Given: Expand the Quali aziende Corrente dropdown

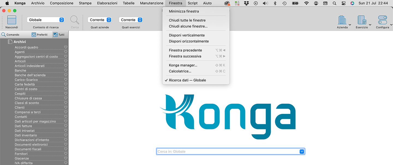Looking at the screenshot, I should (x=100, y=20).
